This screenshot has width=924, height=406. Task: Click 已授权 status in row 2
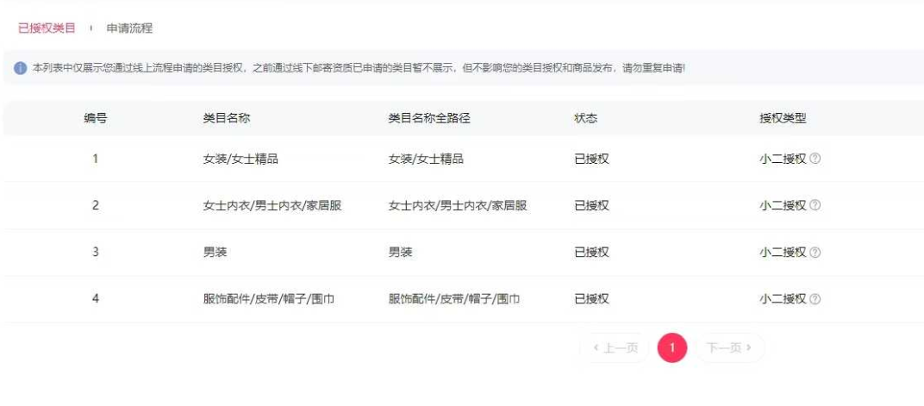tap(592, 205)
